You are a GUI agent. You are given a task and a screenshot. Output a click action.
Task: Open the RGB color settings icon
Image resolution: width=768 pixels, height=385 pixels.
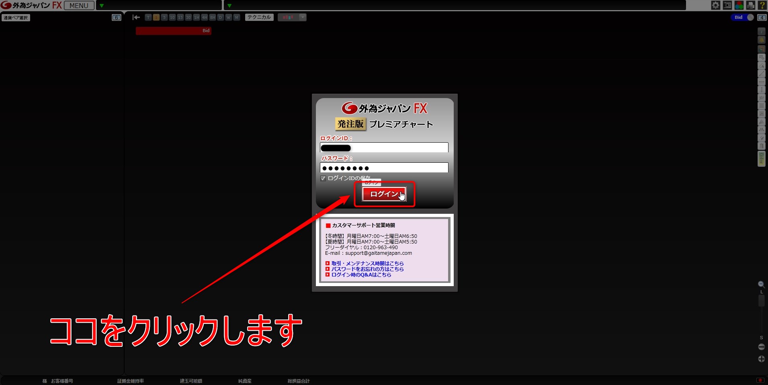[x=739, y=5]
